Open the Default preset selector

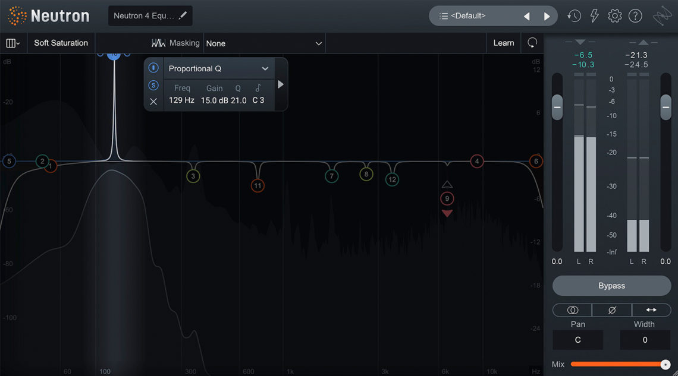(476, 15)
